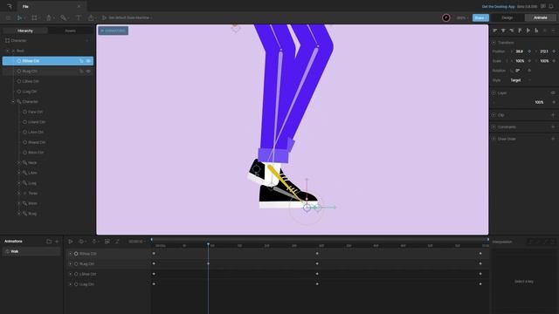Open the Rive logo home menu
The height and width of the screenshot is (314, 559).
(x=10, y=6)
